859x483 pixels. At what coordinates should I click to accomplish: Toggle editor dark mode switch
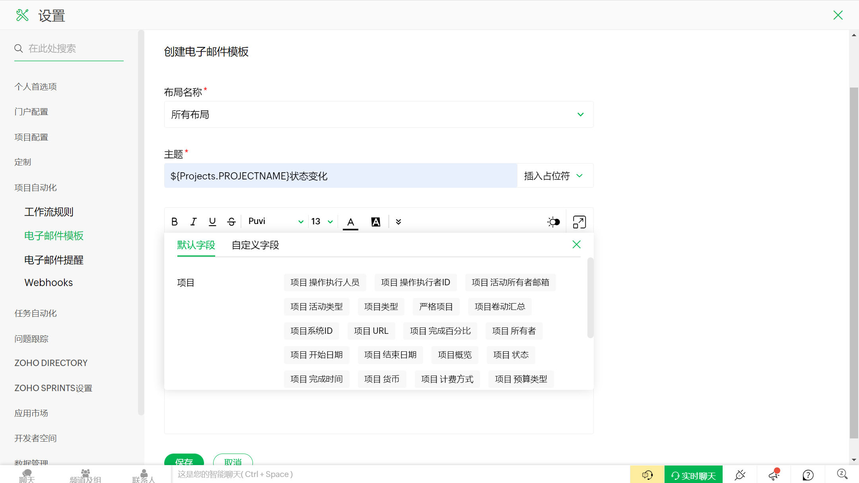tap(553, 222)
